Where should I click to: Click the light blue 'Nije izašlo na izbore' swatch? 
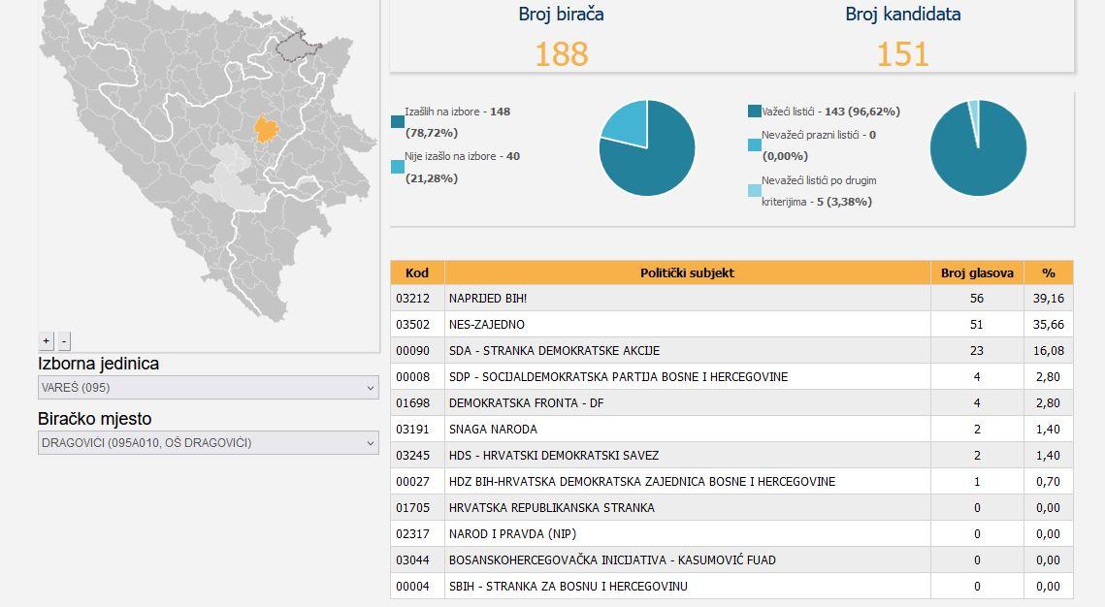click(x=398, y=167)
